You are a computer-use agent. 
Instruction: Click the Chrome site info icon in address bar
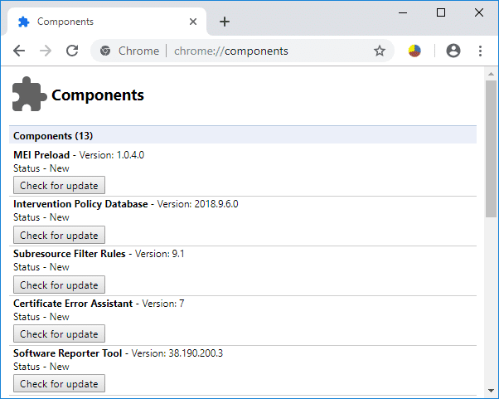105,51
